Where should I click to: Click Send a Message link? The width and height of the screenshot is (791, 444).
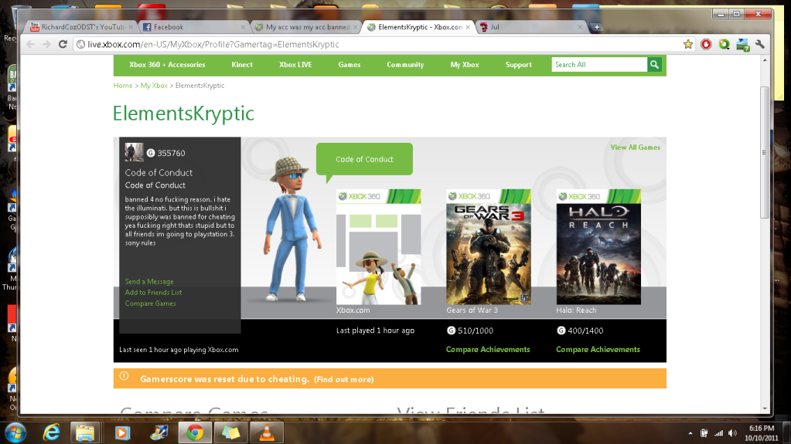(x=149, y=282)
